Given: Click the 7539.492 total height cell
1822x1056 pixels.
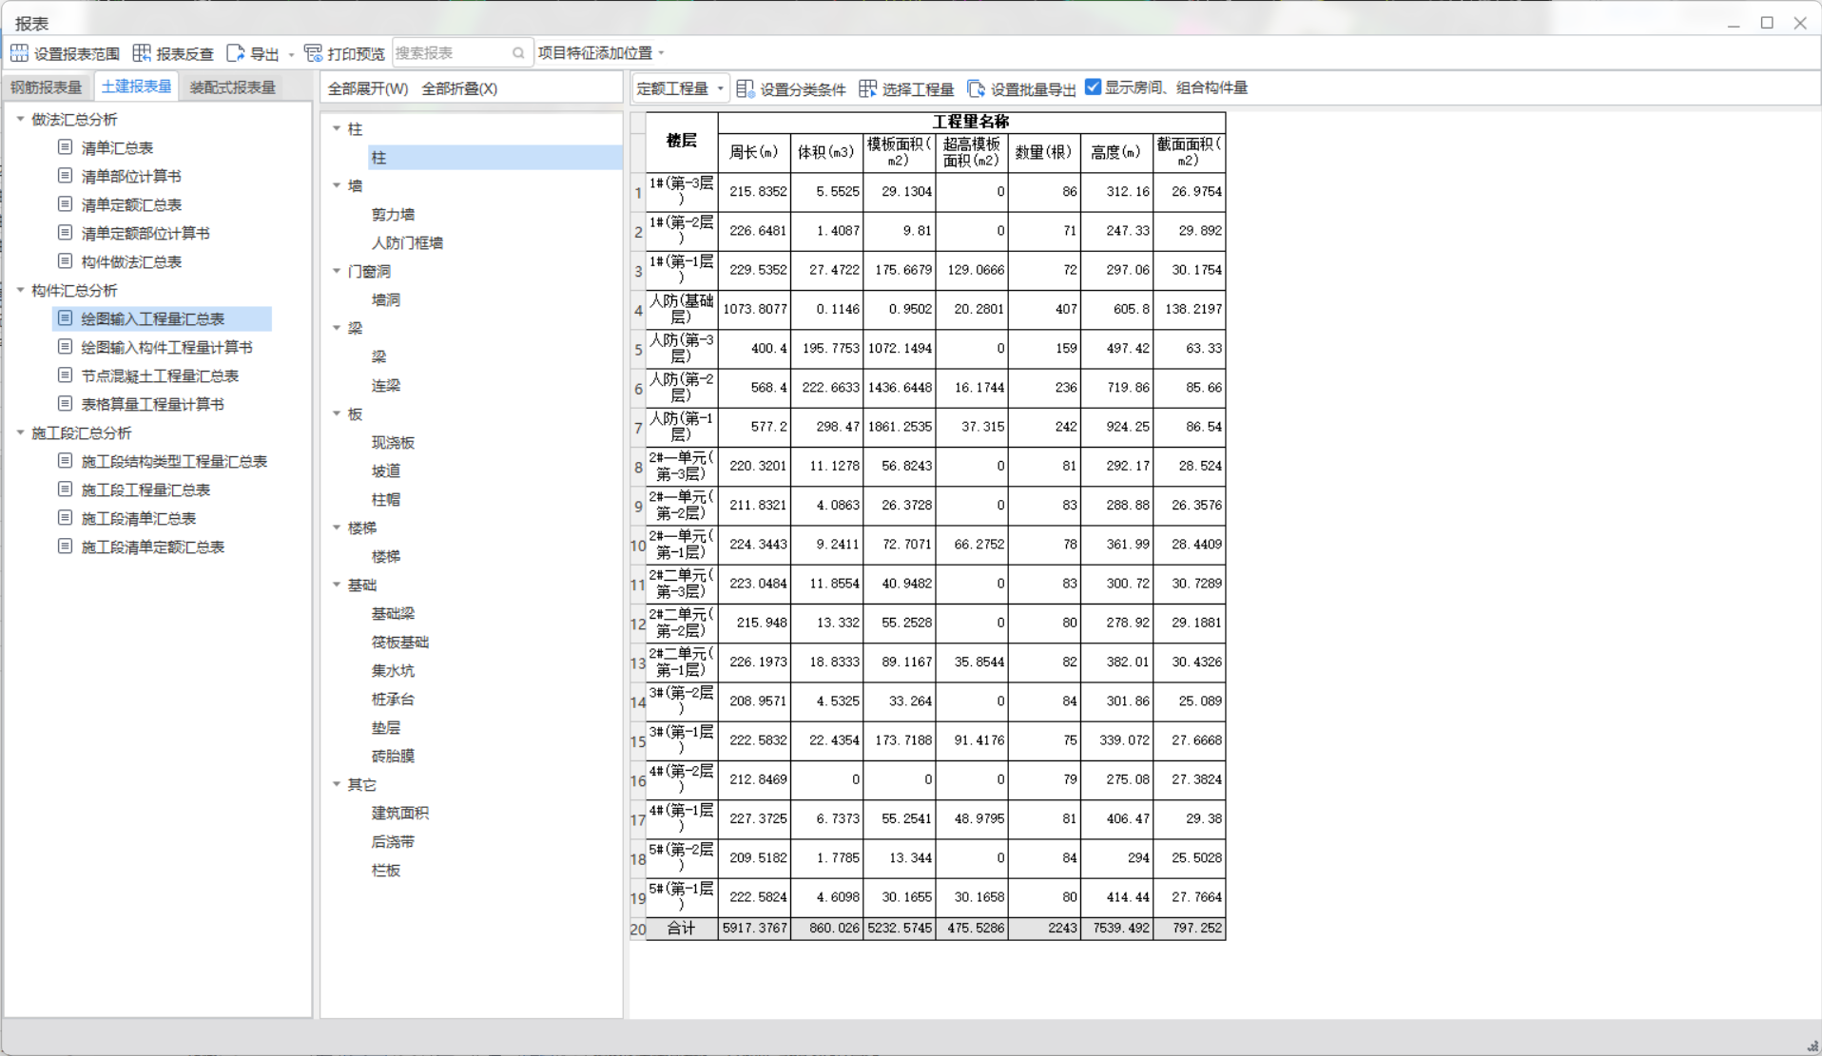Looking at the screenshot, I should pyautogui.click(x=1117, y=929).
